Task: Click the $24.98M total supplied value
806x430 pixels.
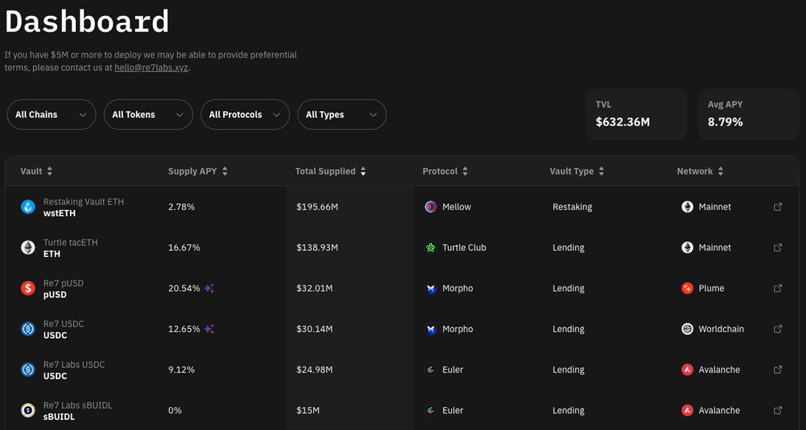Action: tap(314, 370)
